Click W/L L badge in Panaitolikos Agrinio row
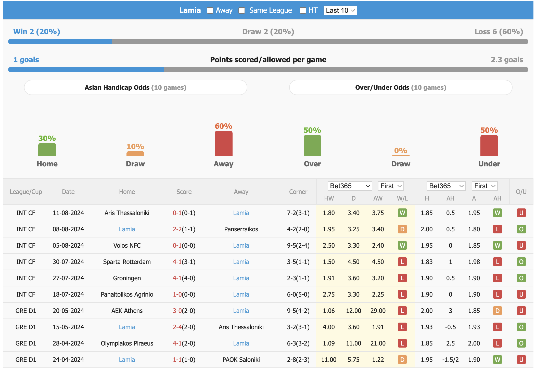Screen dimensions: 536x371 [402, 294]
